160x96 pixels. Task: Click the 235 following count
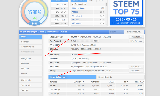[x=83, y=59]
